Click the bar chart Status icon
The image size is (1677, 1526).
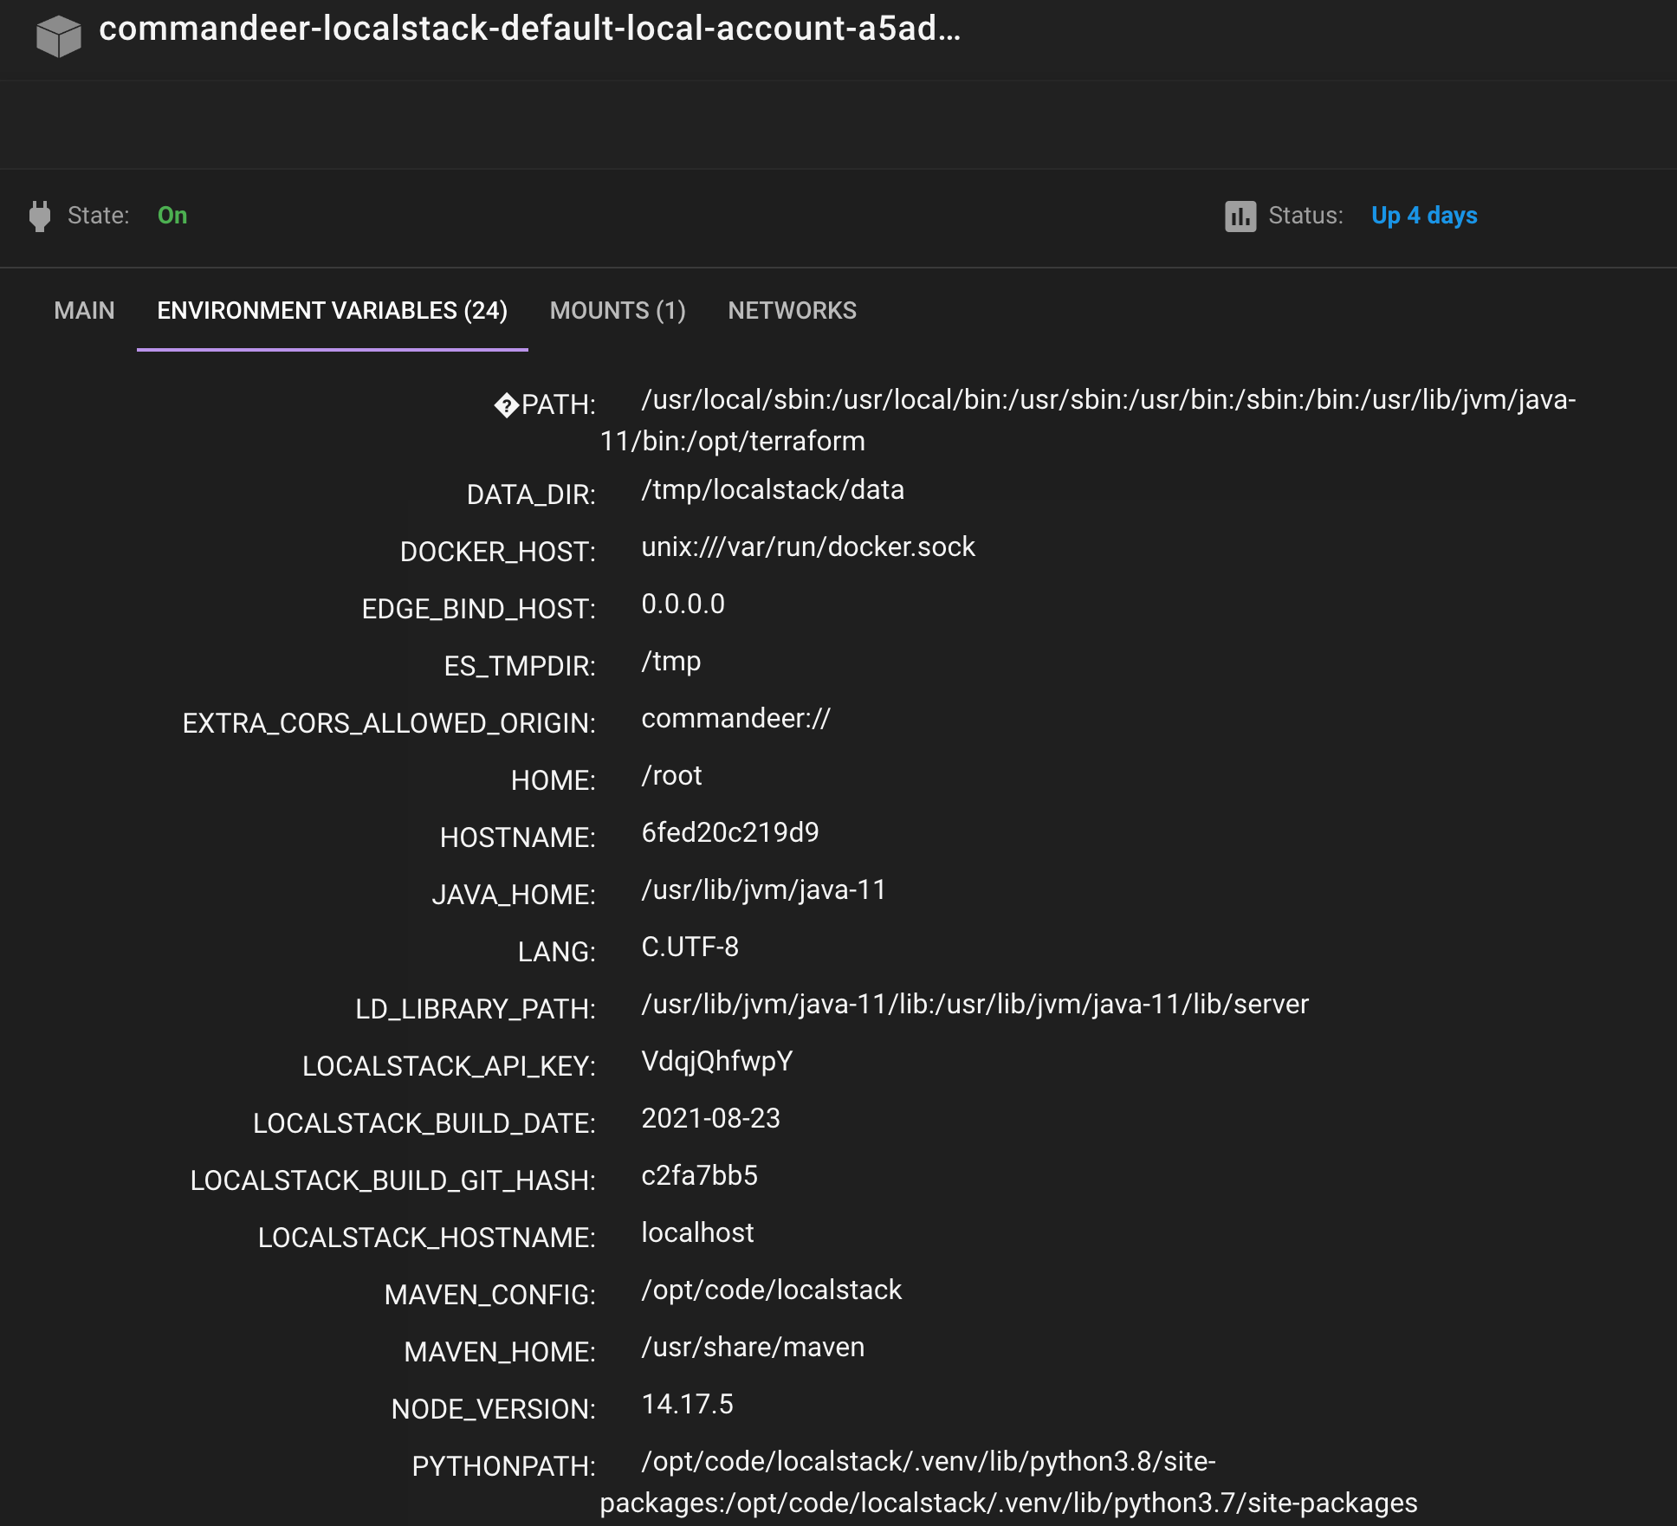[x=1240, y=216]
